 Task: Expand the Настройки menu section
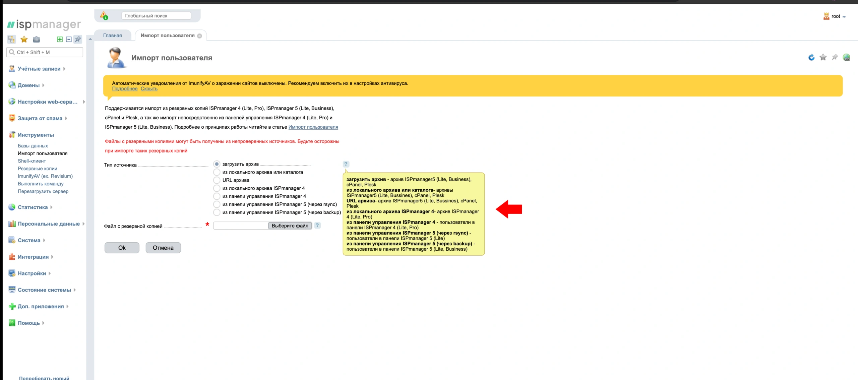point(32,273)
